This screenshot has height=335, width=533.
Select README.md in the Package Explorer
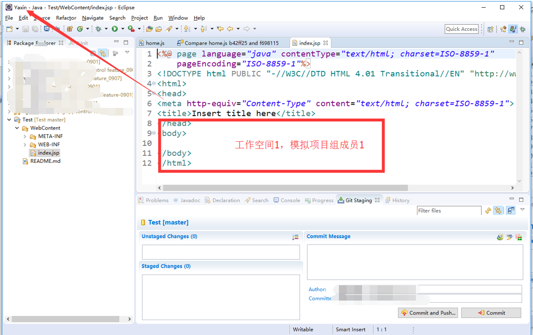pyautogui.click(x=42, y=161)
